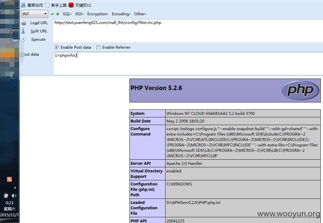Click the Post data input field
The width and height of the screenshot is (323, 223).
188,63
